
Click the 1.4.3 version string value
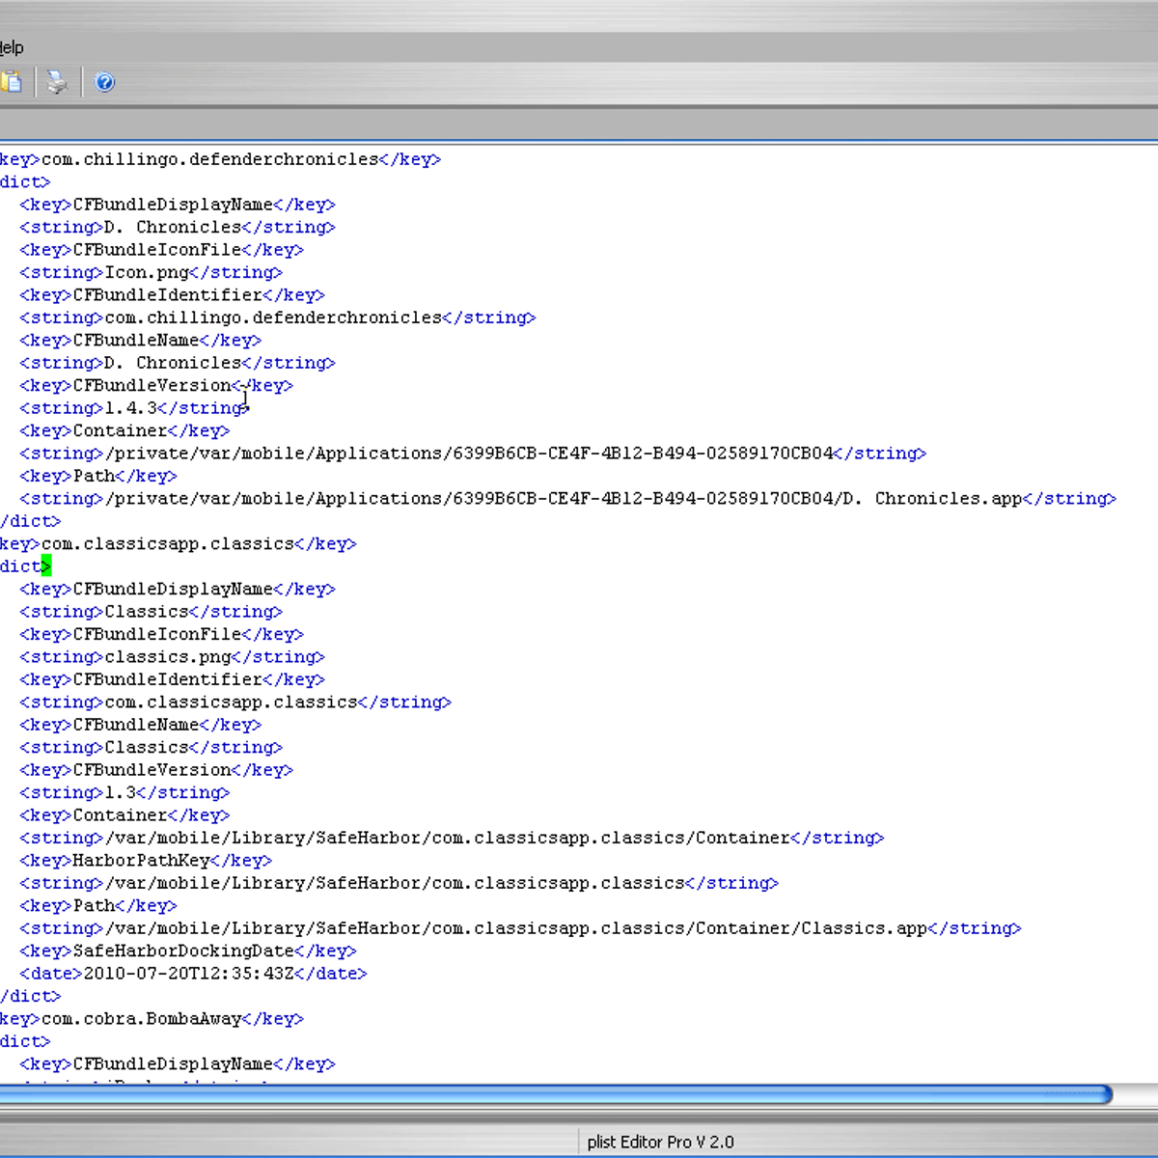point(130,408)
